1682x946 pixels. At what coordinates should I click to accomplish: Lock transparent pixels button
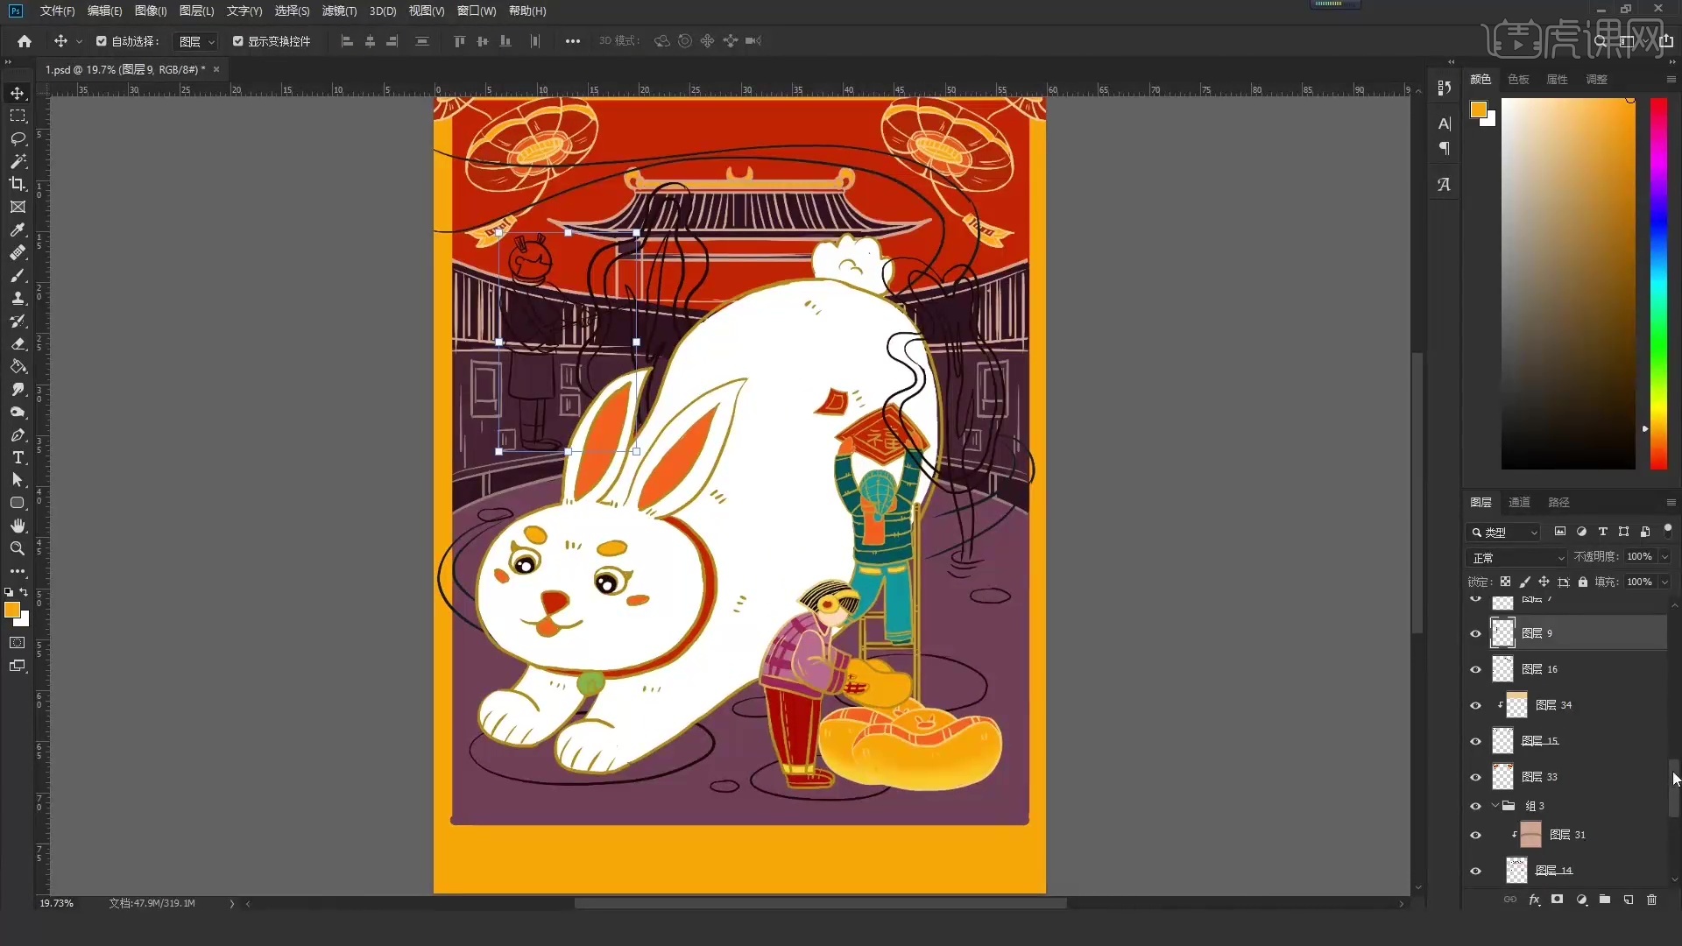(1505, 582)
